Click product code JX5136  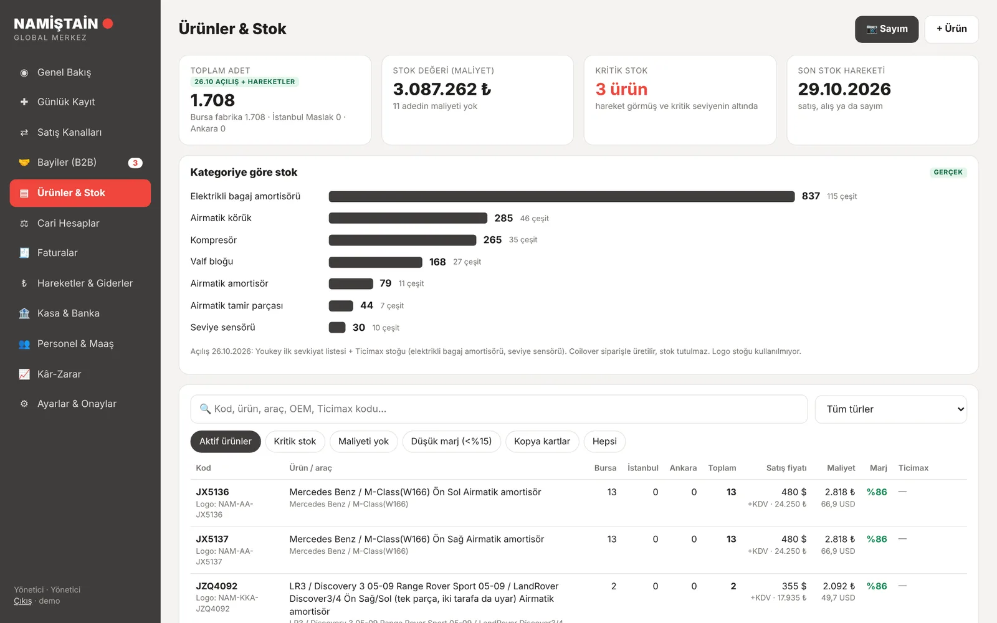pyautogui.click(x=212, y=492)
